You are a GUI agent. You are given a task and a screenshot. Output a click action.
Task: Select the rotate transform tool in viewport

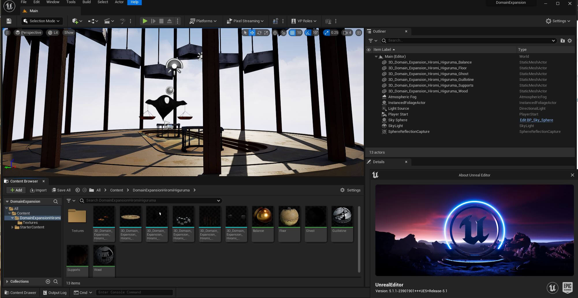(259, 33)
